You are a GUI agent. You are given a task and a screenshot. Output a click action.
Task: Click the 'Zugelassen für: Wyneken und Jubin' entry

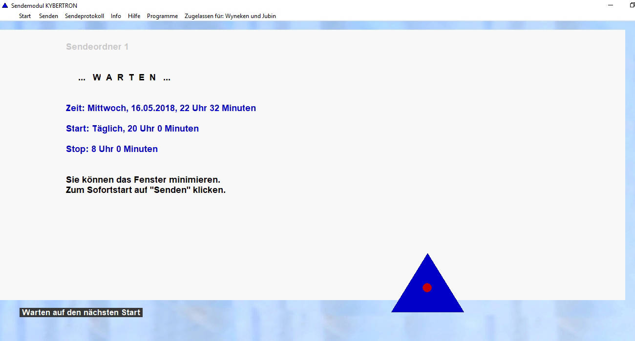(x=230, y=16)
